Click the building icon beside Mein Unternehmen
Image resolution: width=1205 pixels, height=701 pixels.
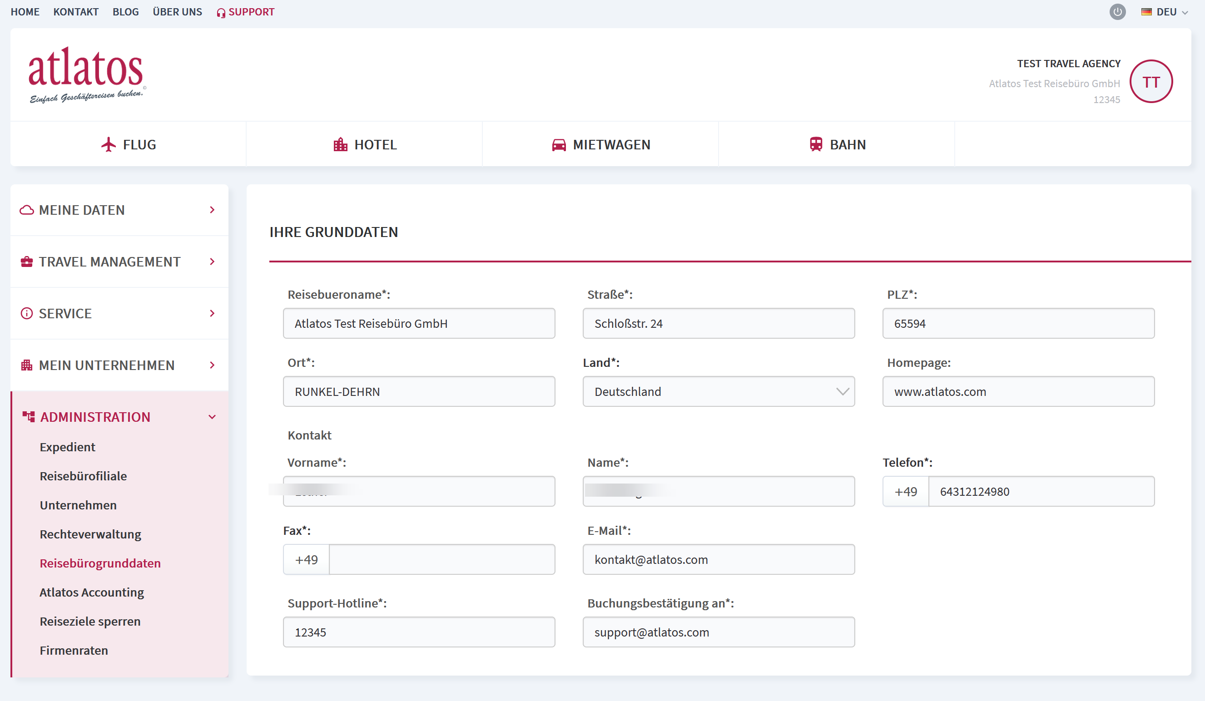tap(27, 365)
